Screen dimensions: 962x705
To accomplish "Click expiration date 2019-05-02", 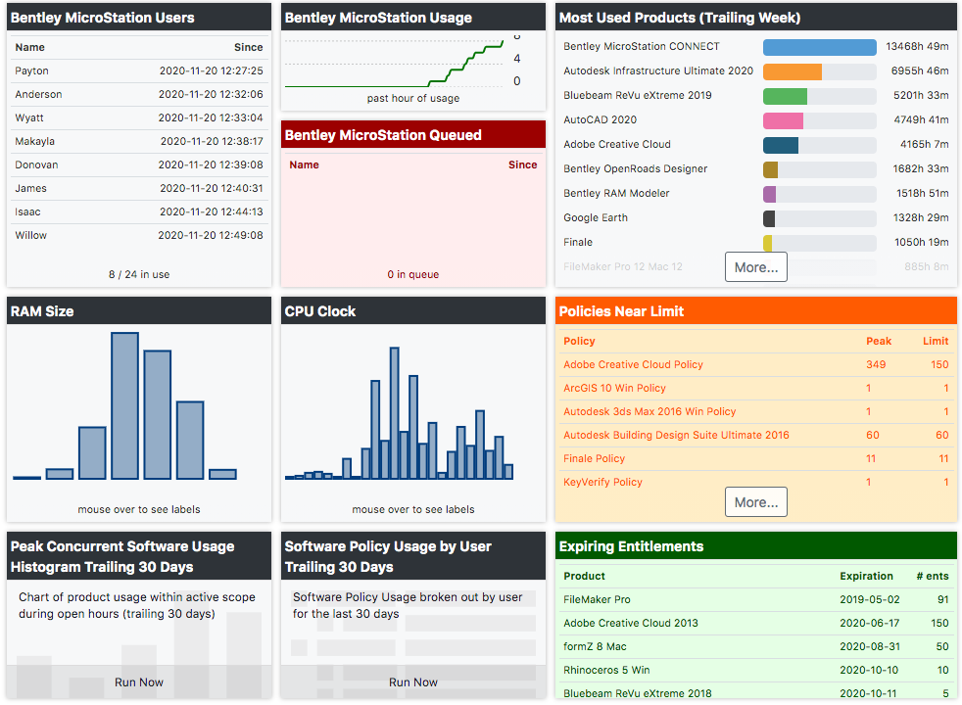I will click(869, 599).
